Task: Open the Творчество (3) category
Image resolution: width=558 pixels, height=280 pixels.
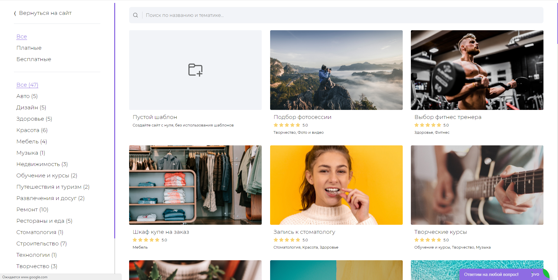Action: [x=37, y=266]
